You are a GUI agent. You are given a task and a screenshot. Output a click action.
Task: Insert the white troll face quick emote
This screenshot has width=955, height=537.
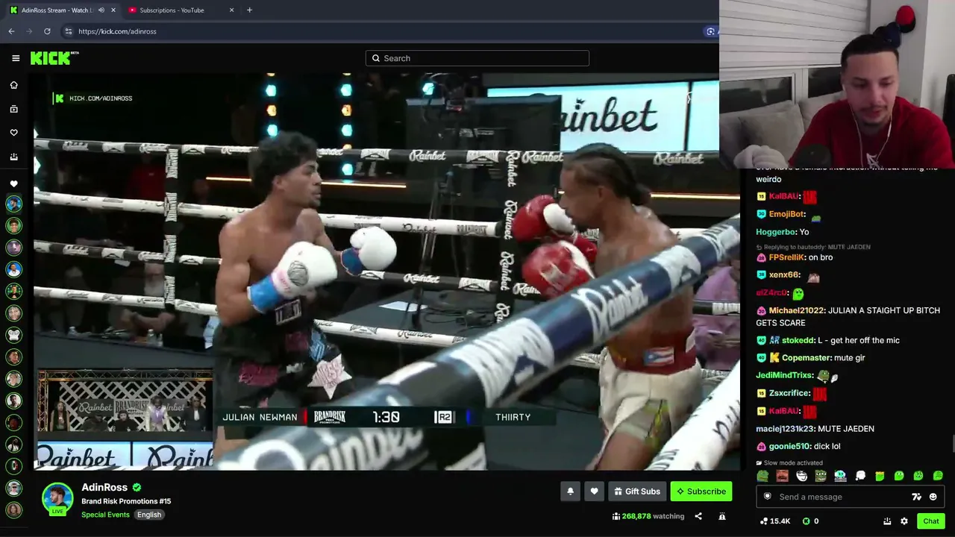pos(802,476)
